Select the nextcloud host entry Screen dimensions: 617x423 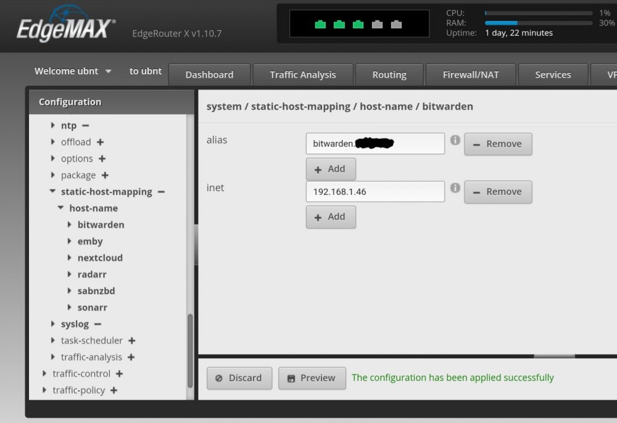100,258
